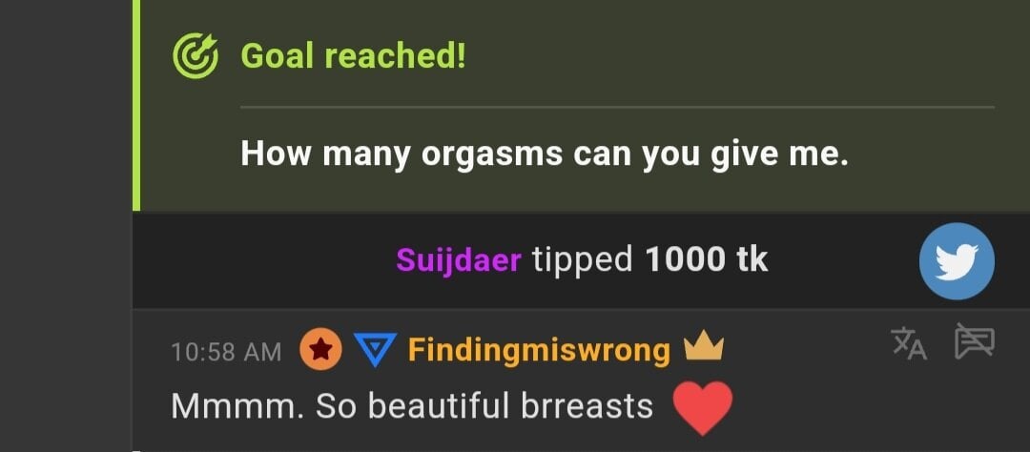This screenshot has height=452, width=1030.
Task: Click the red heart emoji
Action: [x=703, y=408]
